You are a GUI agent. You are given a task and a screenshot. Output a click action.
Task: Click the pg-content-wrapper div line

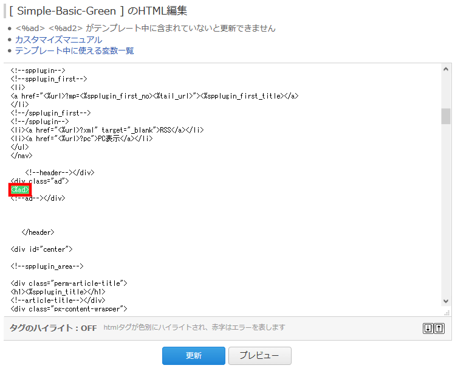click(69, 309)
